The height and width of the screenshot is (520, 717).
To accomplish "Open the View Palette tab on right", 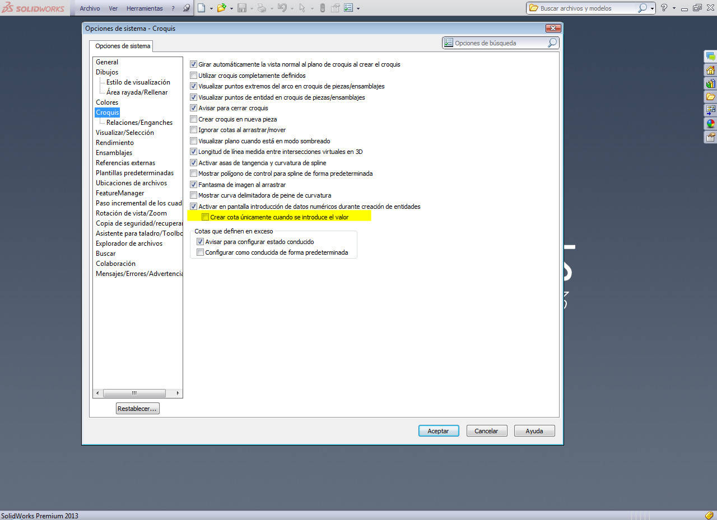I will point(710,110).
